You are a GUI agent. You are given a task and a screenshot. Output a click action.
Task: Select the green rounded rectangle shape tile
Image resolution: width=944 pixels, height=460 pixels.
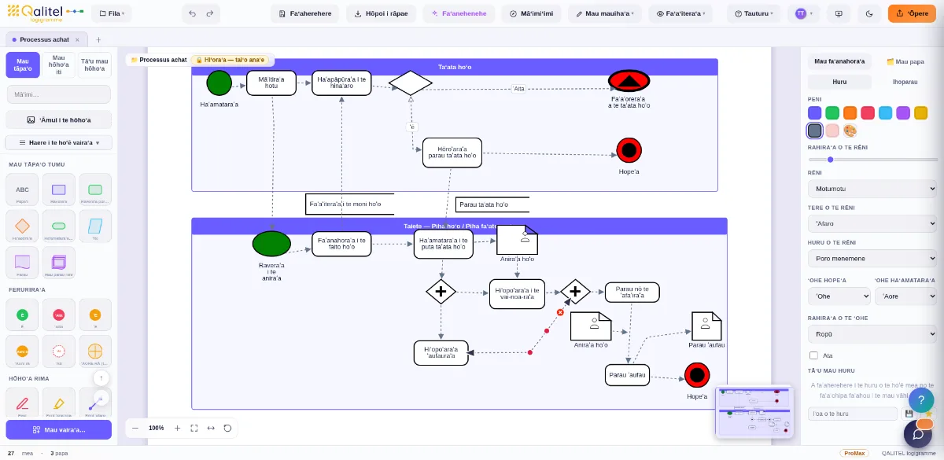click(95, 190)
